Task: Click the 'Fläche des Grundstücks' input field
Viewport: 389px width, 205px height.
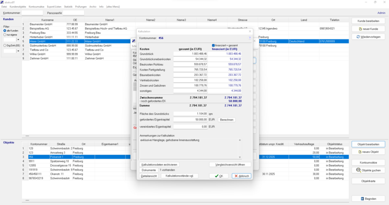Action: (190, 114)
